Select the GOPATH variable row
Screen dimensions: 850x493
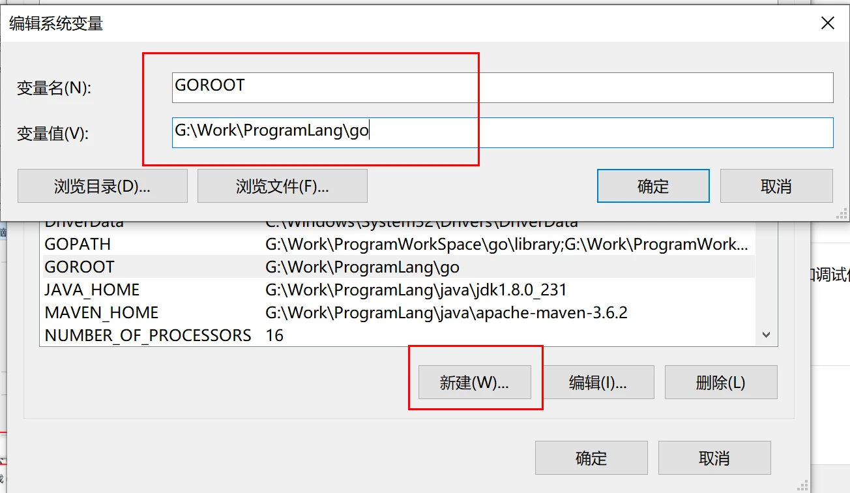(261, 243)
